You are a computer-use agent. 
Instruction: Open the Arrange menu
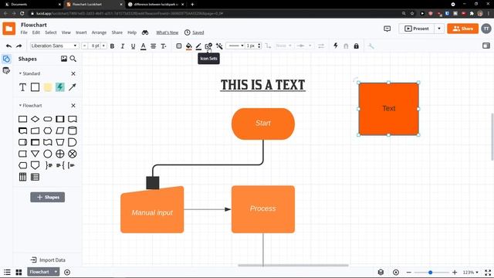pyautogui.click(x=99, y=32)
